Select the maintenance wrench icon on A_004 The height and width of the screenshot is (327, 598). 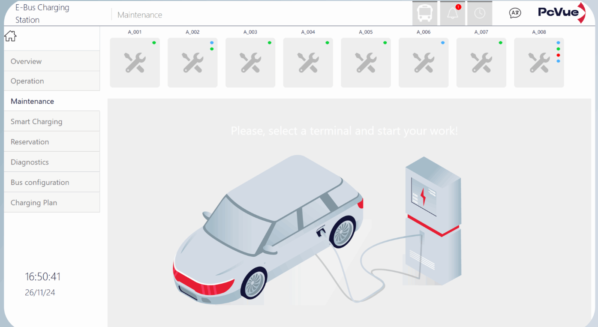tap(308, 62)
